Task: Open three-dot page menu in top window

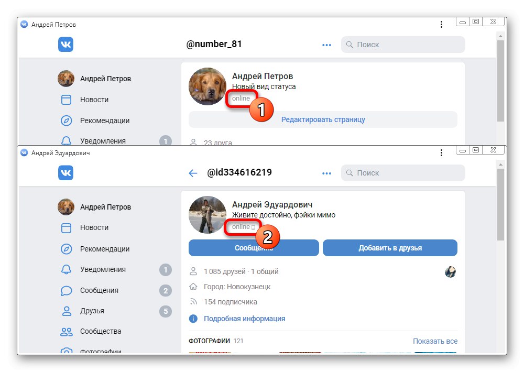Action: coord(326,45)
